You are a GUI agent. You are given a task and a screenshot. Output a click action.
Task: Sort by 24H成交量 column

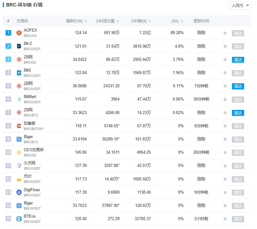[107, 21]
